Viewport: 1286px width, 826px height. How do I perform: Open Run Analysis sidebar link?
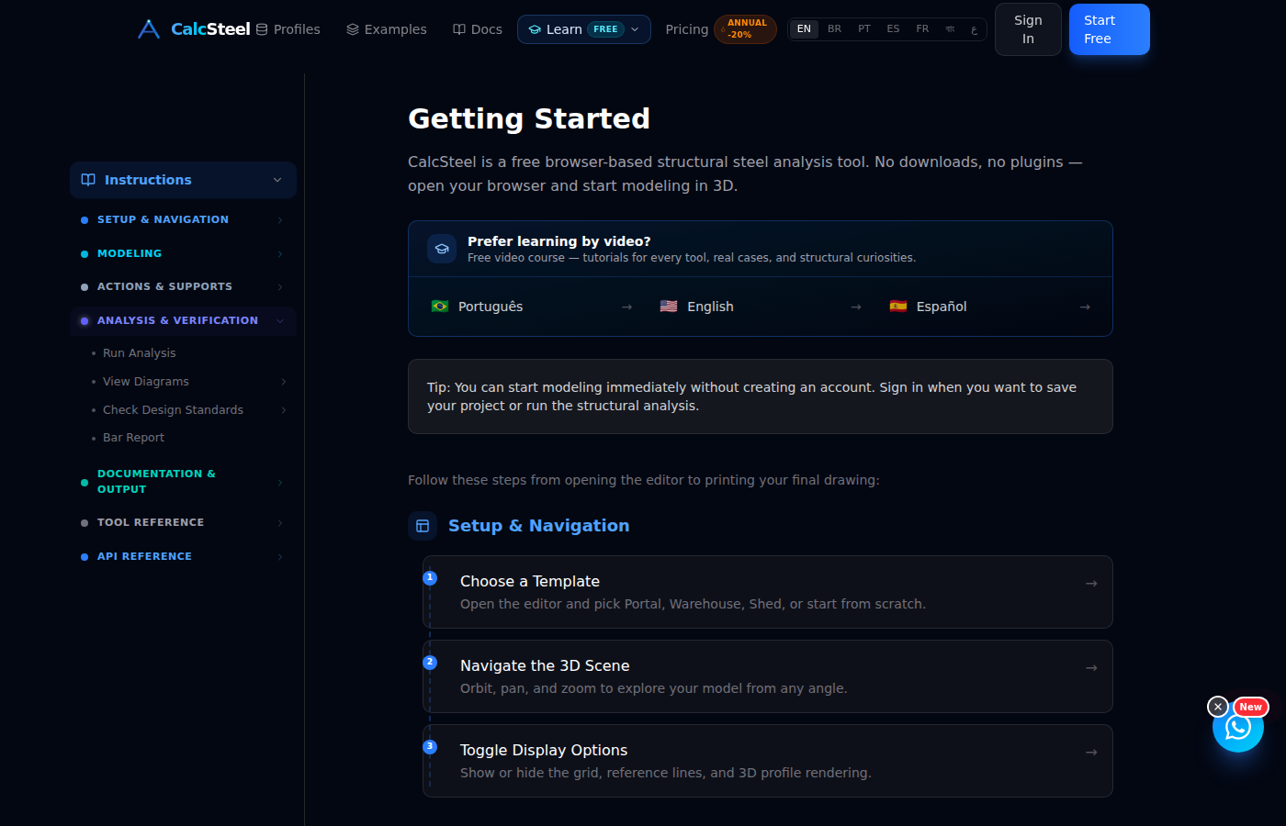pyautogui.click(x=139, y=353)
